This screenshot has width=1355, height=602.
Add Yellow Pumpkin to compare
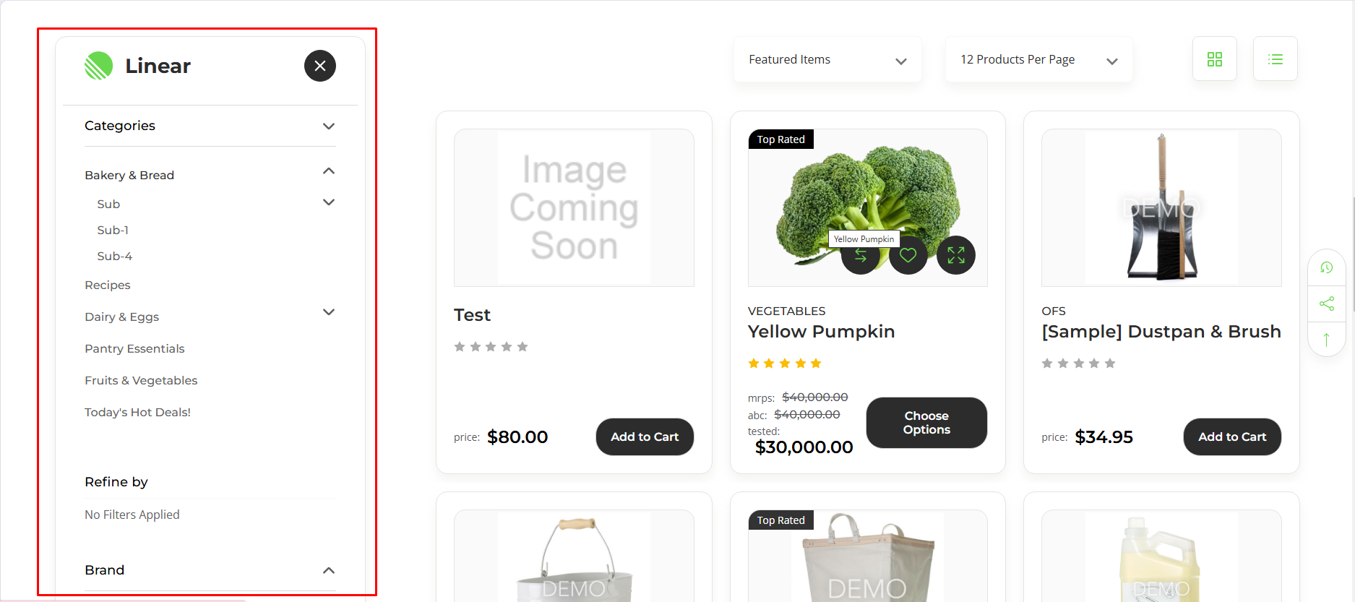[861, 256]
